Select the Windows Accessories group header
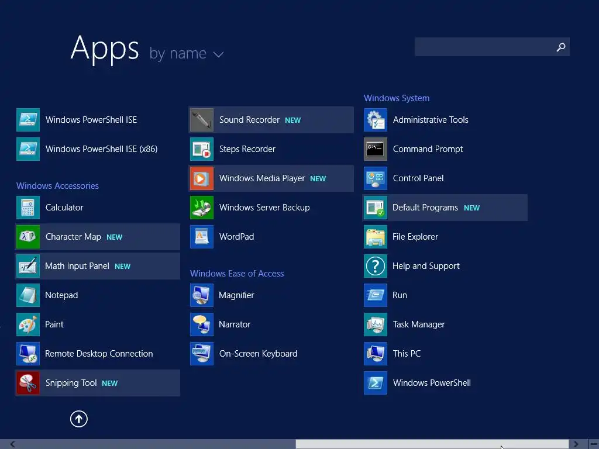Screen dimensions: 599x449 tap(57, 186)
